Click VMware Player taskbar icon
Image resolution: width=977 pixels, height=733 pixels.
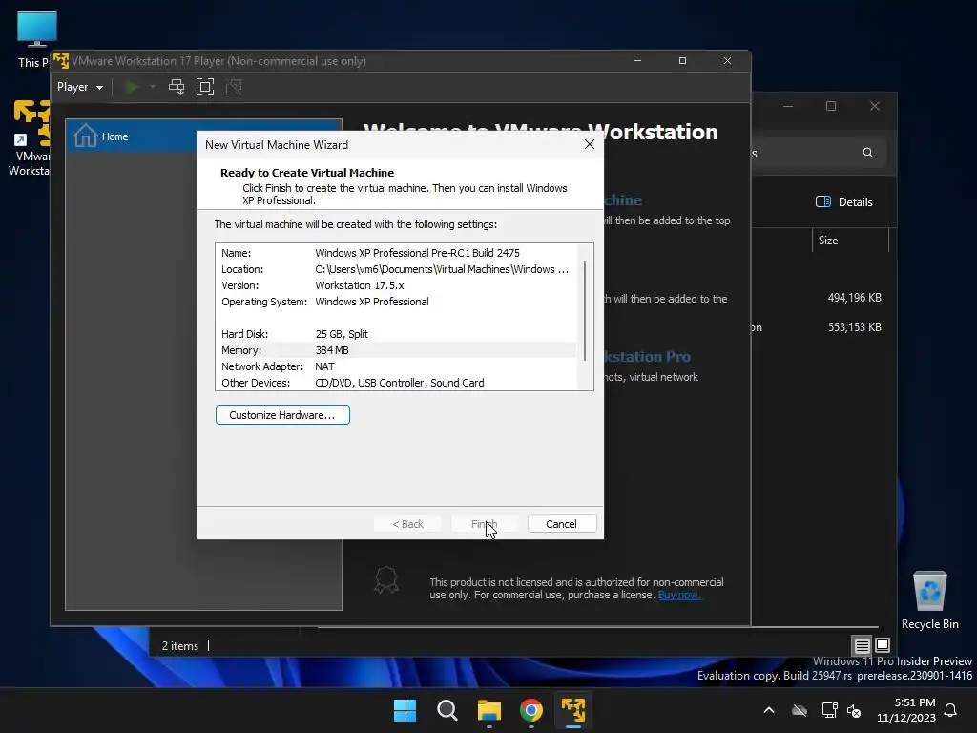point(573,710)
